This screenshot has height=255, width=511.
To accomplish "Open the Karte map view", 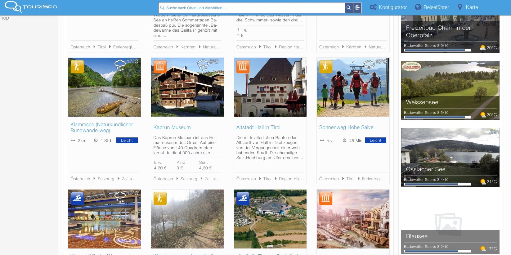I will point(468,7).
